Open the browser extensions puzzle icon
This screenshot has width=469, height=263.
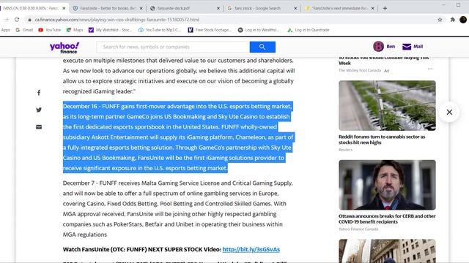pyautogui.click(x=453, y=20)
